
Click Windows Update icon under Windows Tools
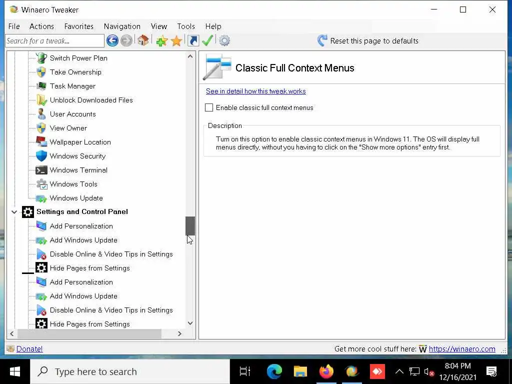point(41,198)
